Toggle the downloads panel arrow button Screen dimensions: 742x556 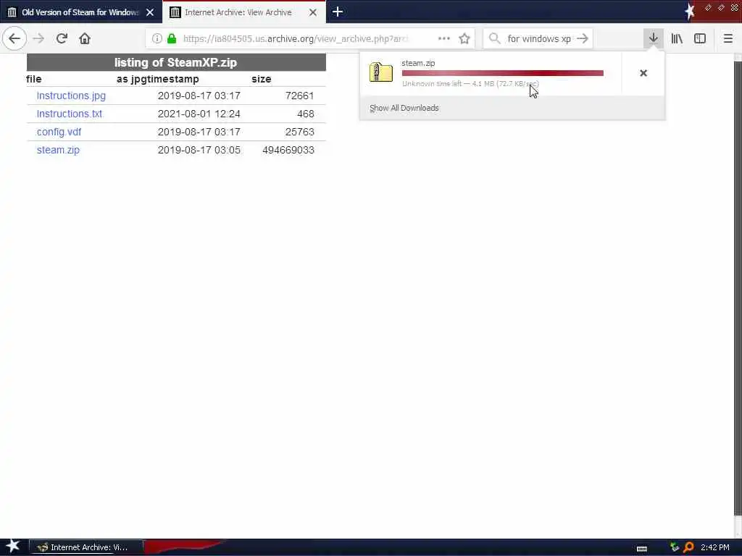tap(654, 38)
